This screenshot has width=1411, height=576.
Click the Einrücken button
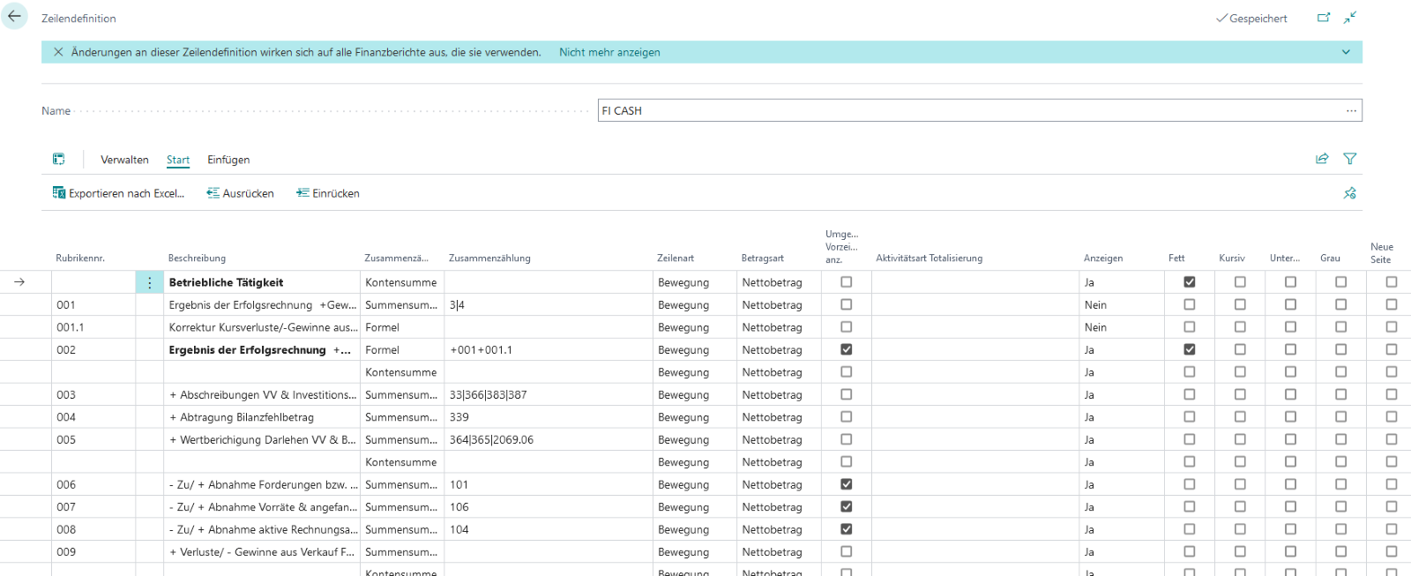click(327, 193)
